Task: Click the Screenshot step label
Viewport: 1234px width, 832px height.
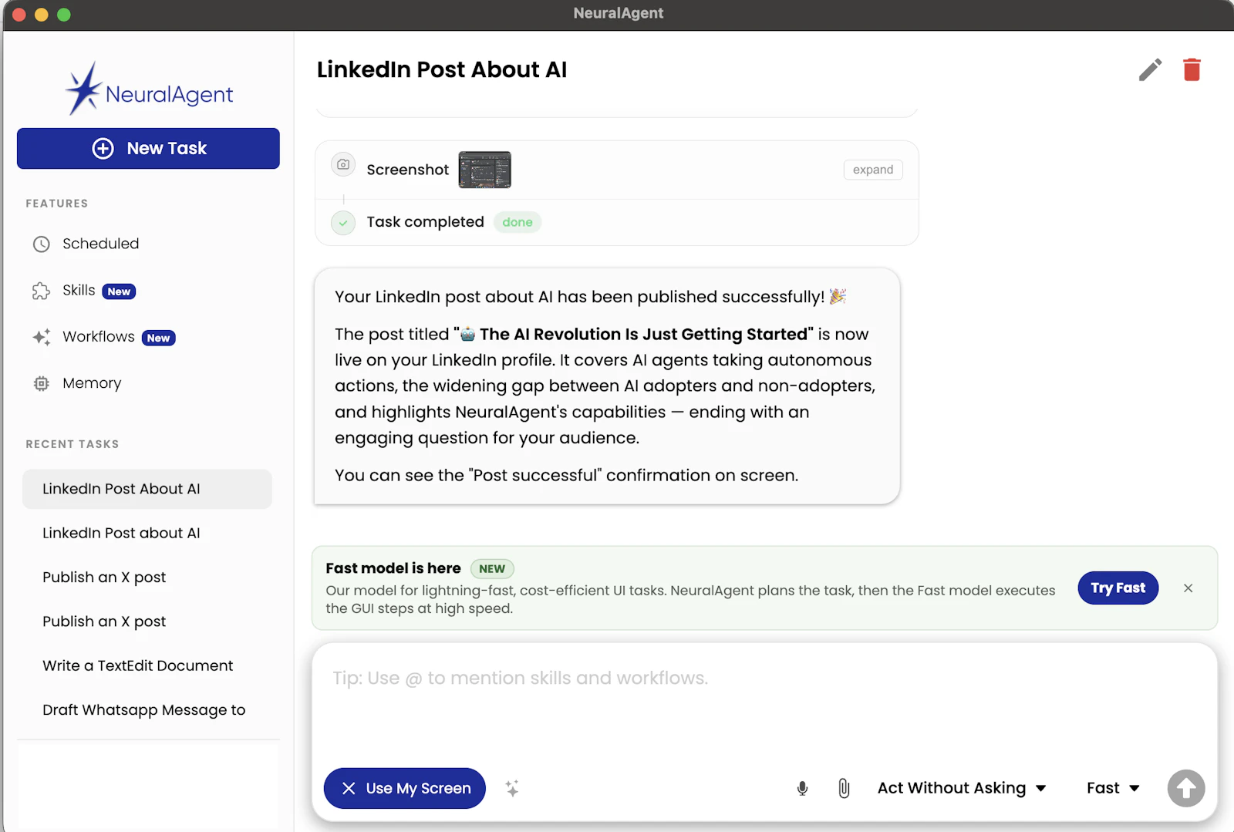Action: pos(407,170)
